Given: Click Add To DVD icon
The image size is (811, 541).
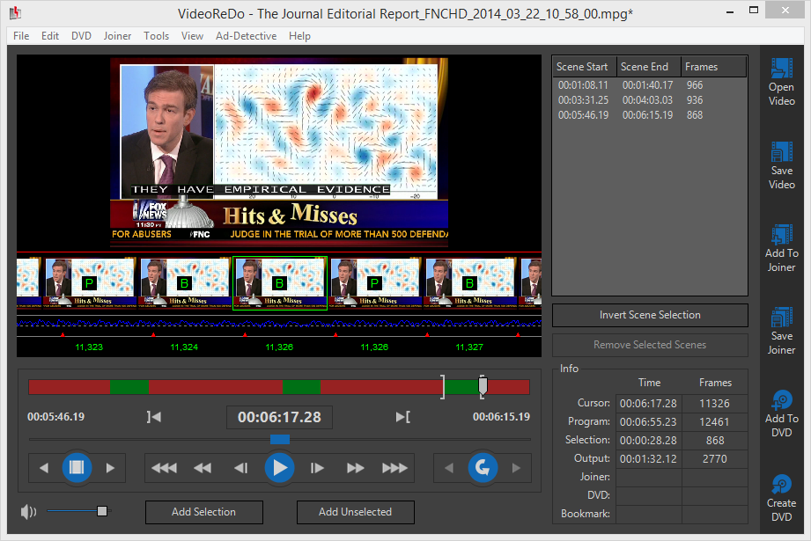Looking at the screenshot, I should pyautogui.click(x=782, y=399).
